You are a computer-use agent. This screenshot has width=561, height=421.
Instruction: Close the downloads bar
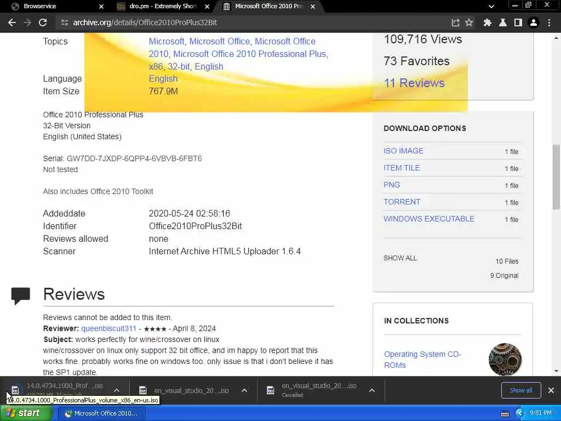tap(551, 390)
